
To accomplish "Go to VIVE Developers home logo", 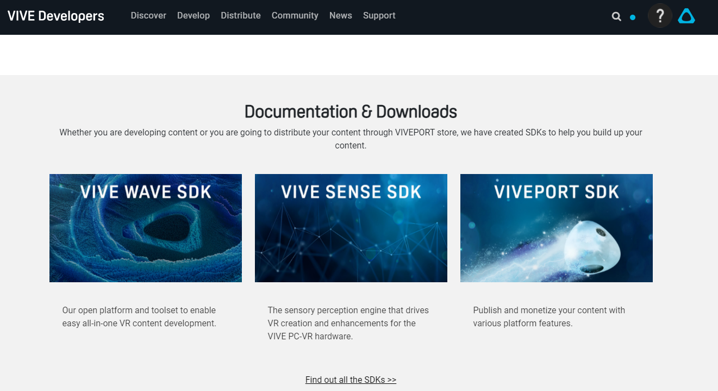I will pos(56,16).
